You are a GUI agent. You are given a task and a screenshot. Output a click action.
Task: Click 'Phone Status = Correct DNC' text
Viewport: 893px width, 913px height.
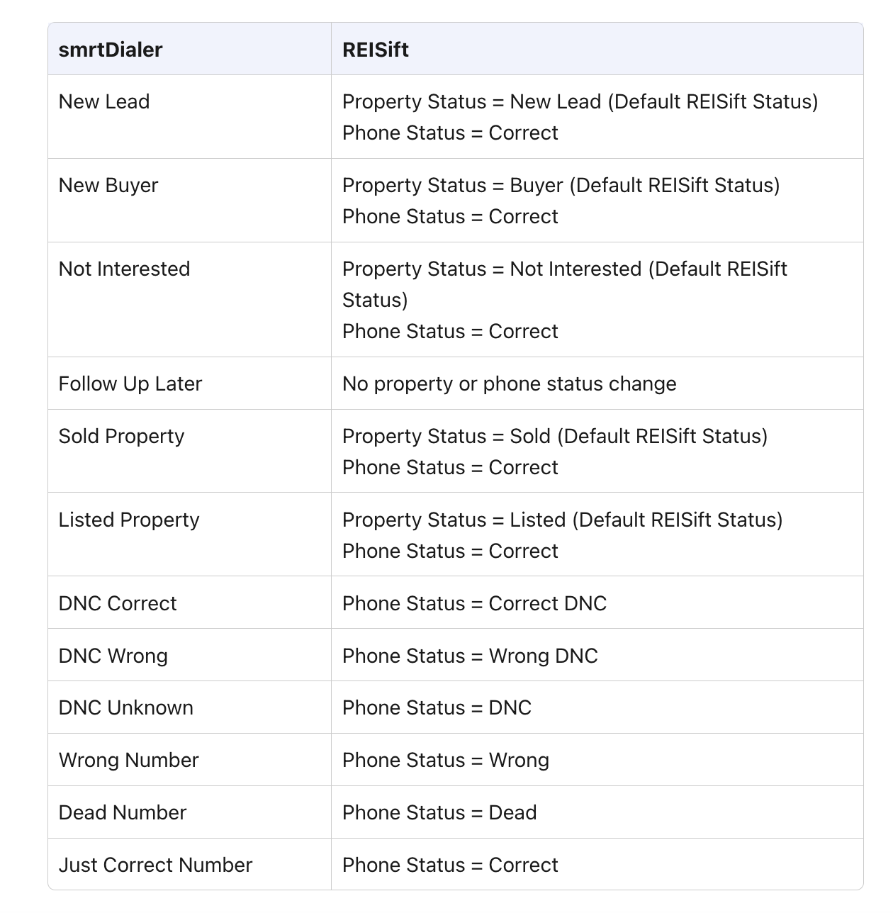pyautogui.click(x=474, y=604)
